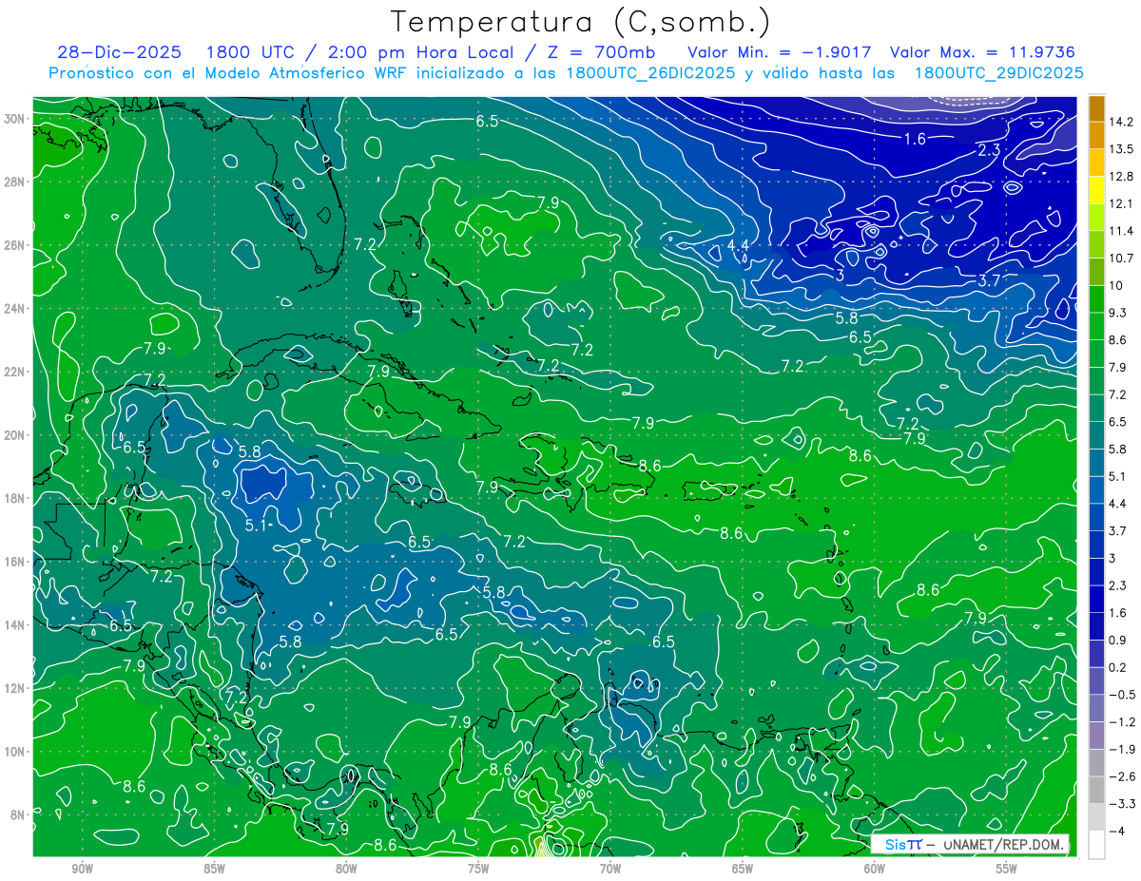Image resolution: width=1141 pixels, height=881 pixels.
Task: Select 'Valor Max. = 11.9736' text
Action: (x=982, y=52)
